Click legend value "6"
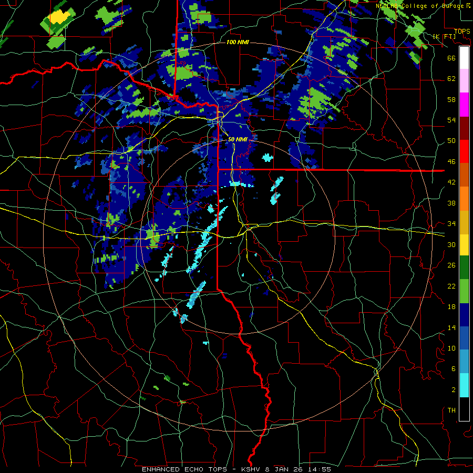This screenshot has width=473, height=473. coord(453,369)
